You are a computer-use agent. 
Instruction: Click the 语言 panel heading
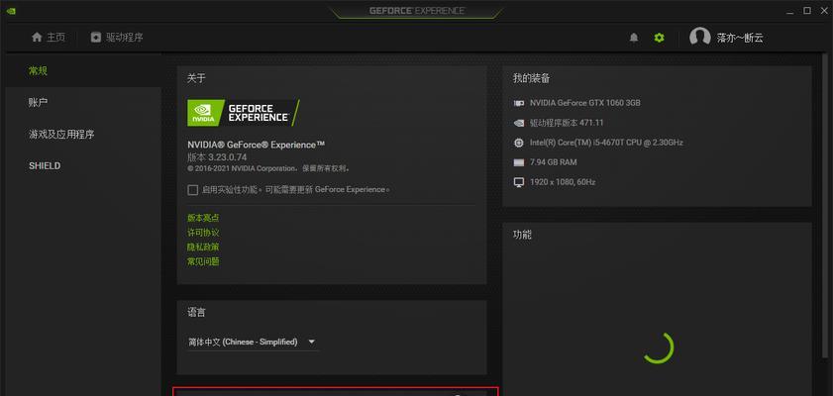pos(196,313)
